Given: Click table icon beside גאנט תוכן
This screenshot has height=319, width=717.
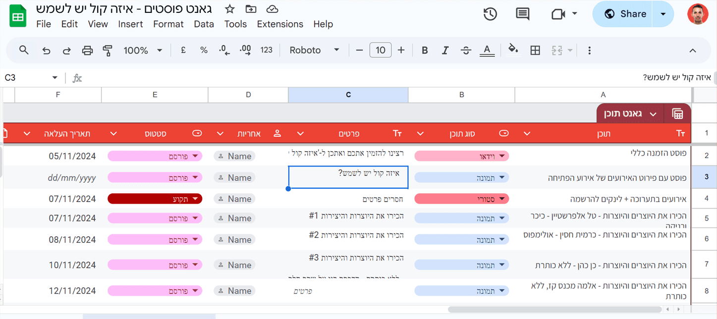Looking at the screenshot, I should coord(677,114).
